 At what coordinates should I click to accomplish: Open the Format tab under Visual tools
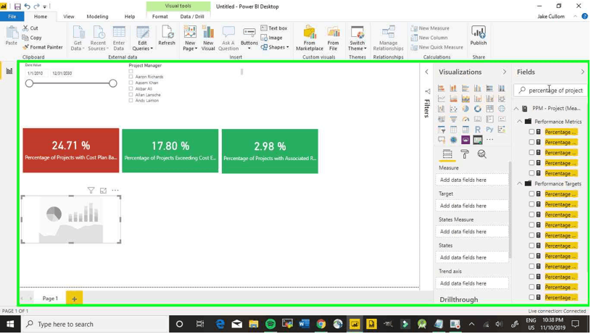coord(160,17)
